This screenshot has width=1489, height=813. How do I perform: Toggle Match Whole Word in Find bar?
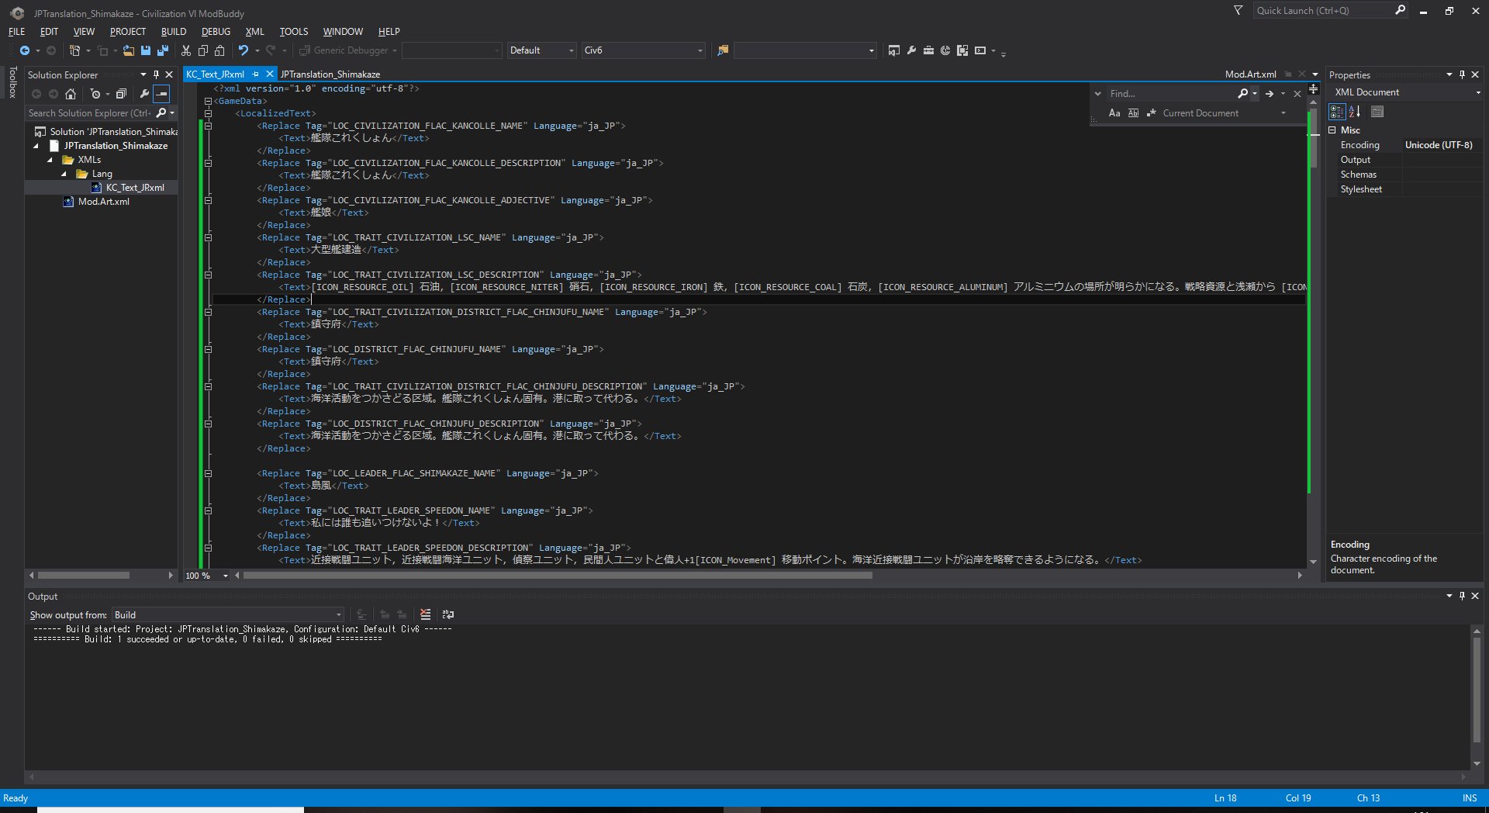pos(1133,113)
